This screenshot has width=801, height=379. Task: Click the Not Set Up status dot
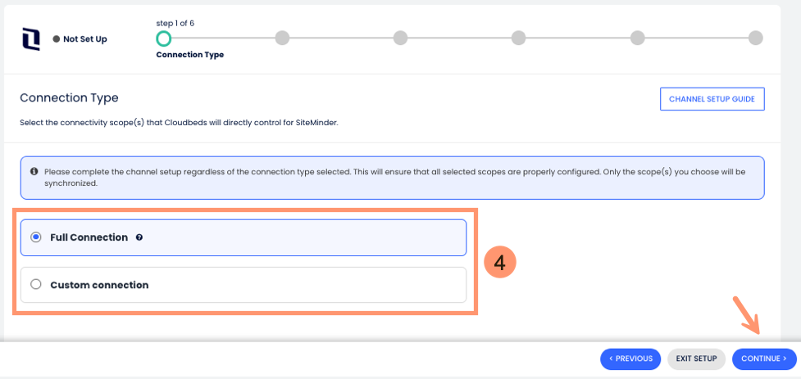click(x=57, y=38)
